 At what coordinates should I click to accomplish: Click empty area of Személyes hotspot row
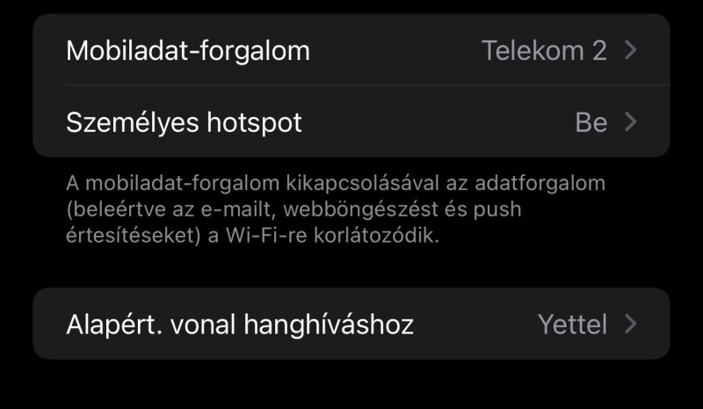click(x=437, y=121)
